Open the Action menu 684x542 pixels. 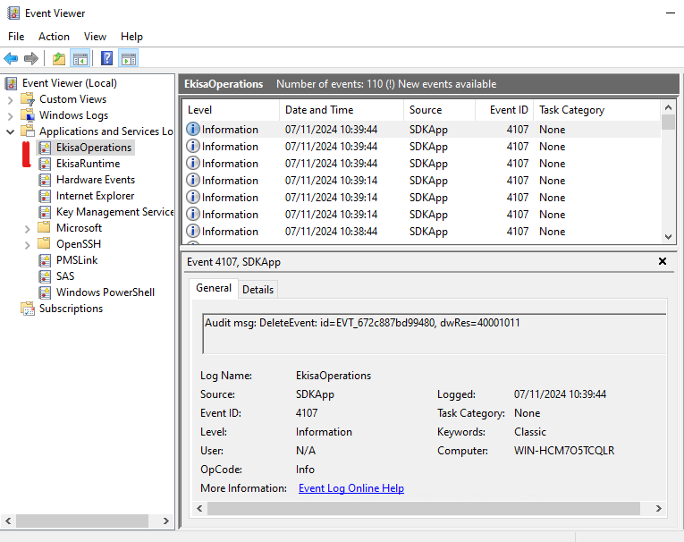[x=54, y=37]
